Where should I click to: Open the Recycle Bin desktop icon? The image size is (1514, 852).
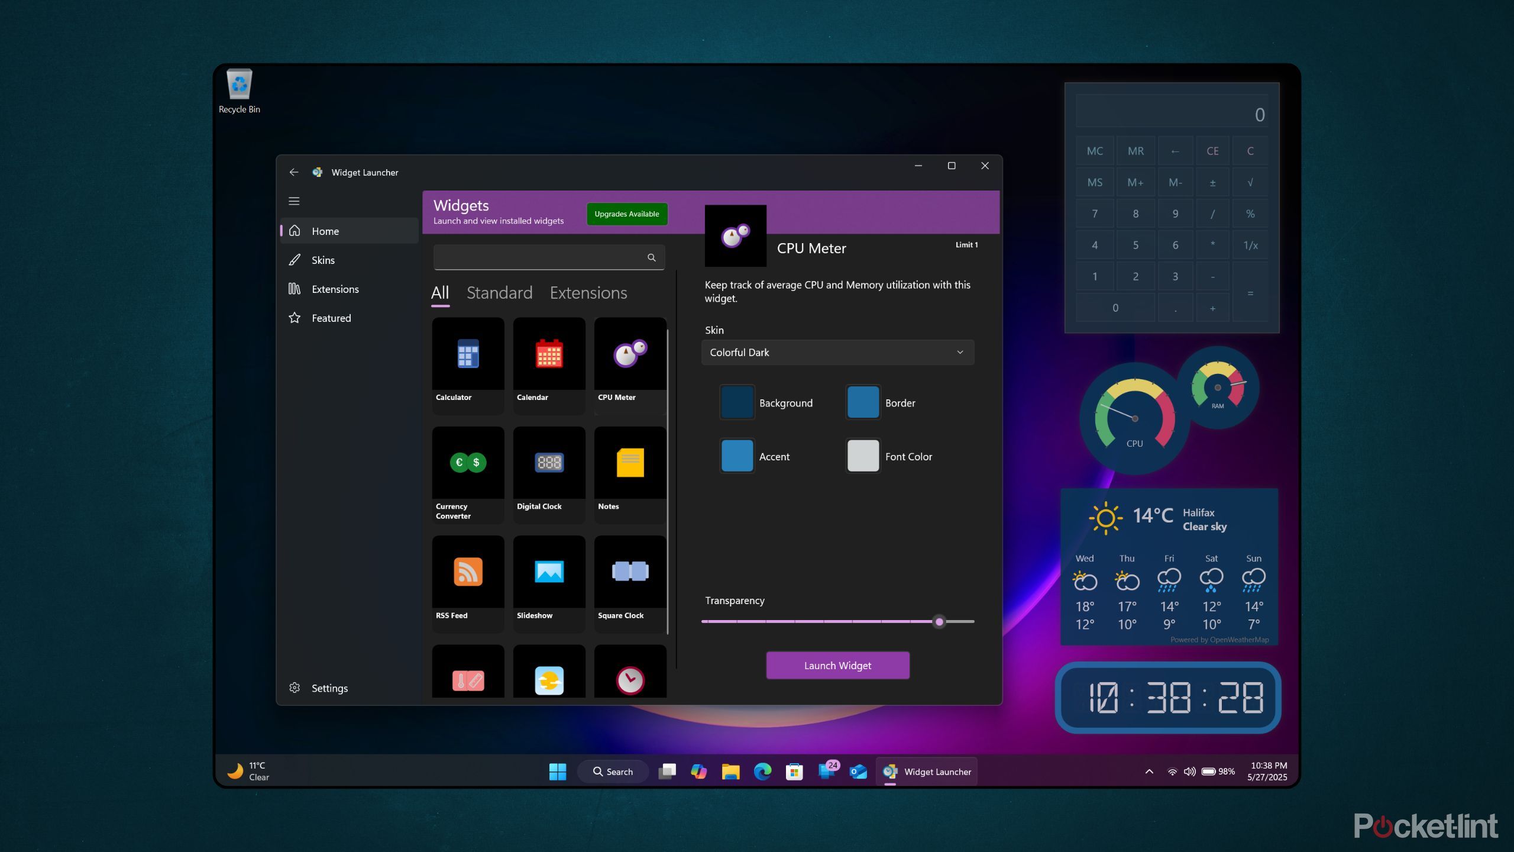pos(239,92)
